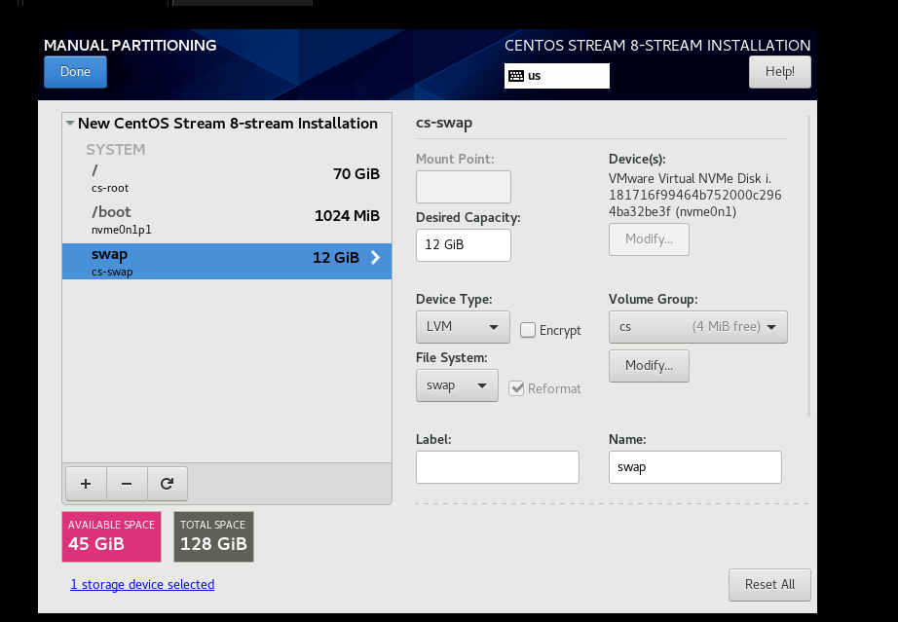The height and width of the screenshot is (622, 898).
Task: Click the Name field containing swap
Action: pos(694,467)
